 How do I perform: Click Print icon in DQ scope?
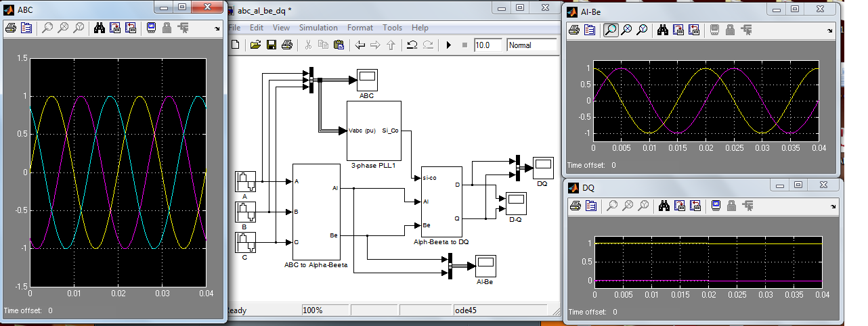(575, 205)
